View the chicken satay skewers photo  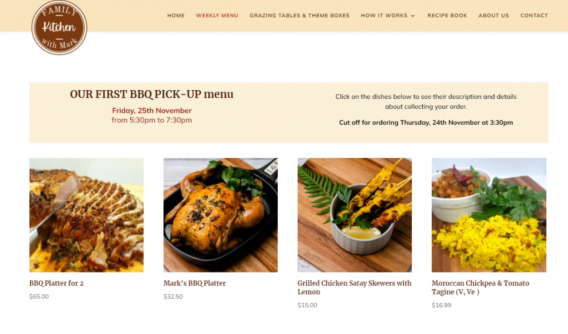point(355,215)
